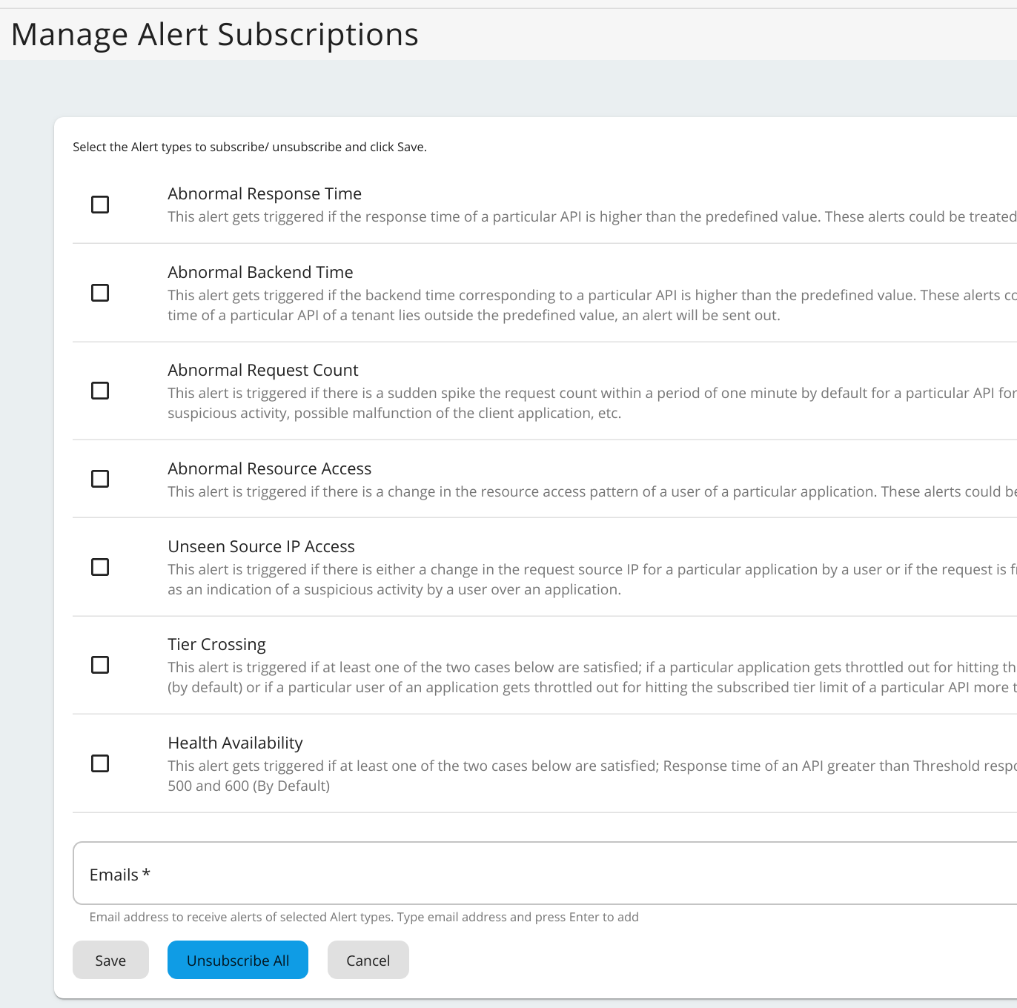Click the Manage Alert Subscriptions page heading
The width and height of the screenshot is (1017, 1008).
tap(215, 34)
